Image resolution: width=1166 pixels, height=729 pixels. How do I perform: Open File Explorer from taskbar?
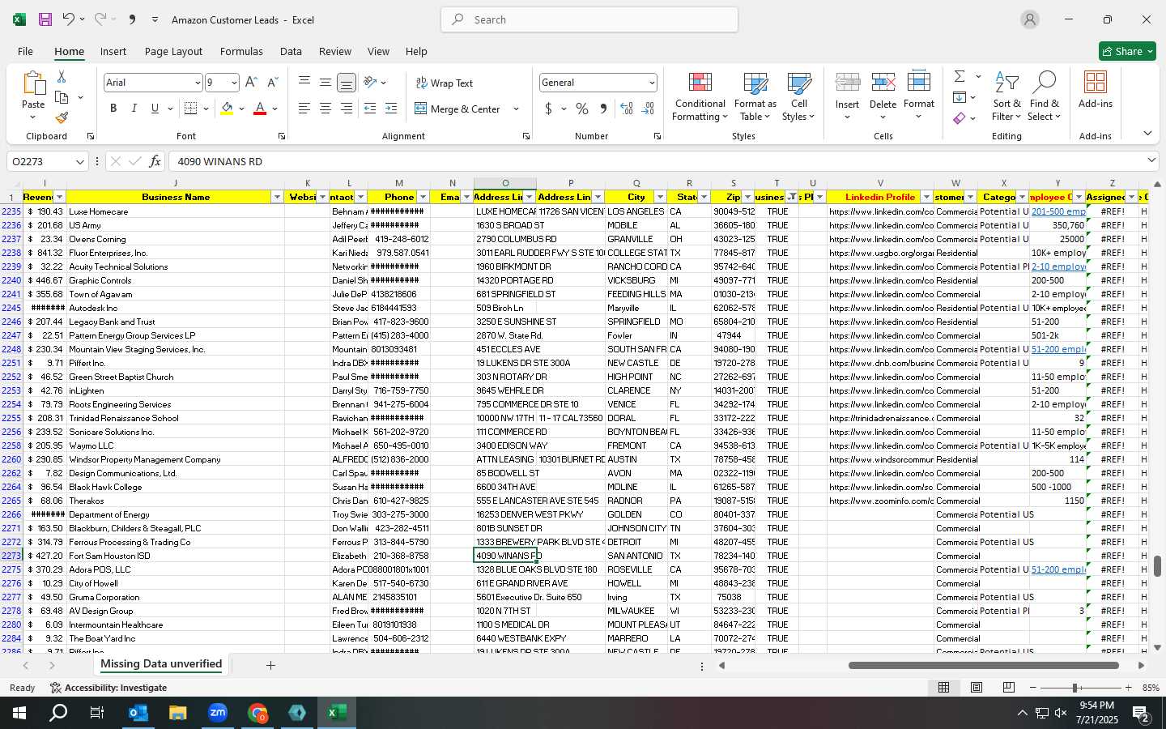point(177,713)
